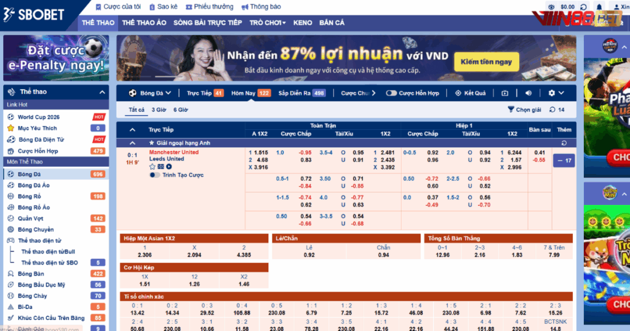Select correct score 1:1 odds 6.79
This screenshot has height=331, width=630.
pos(311,313)
